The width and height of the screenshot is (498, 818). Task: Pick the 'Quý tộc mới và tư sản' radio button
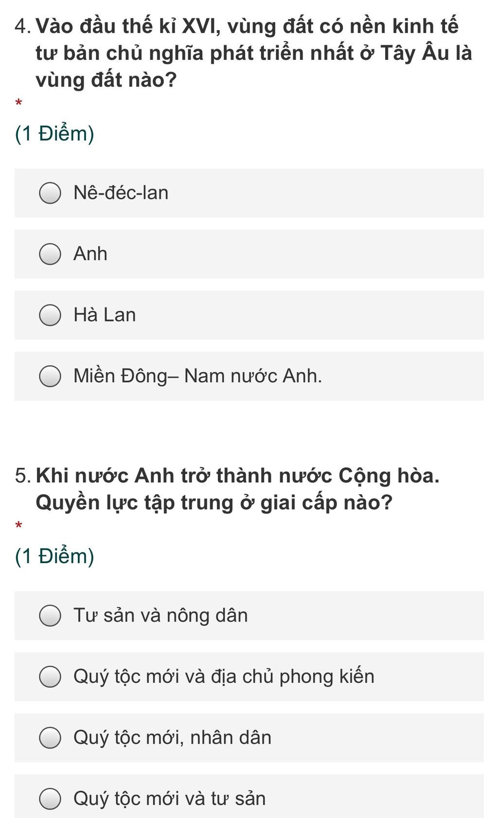coord(50,799)
